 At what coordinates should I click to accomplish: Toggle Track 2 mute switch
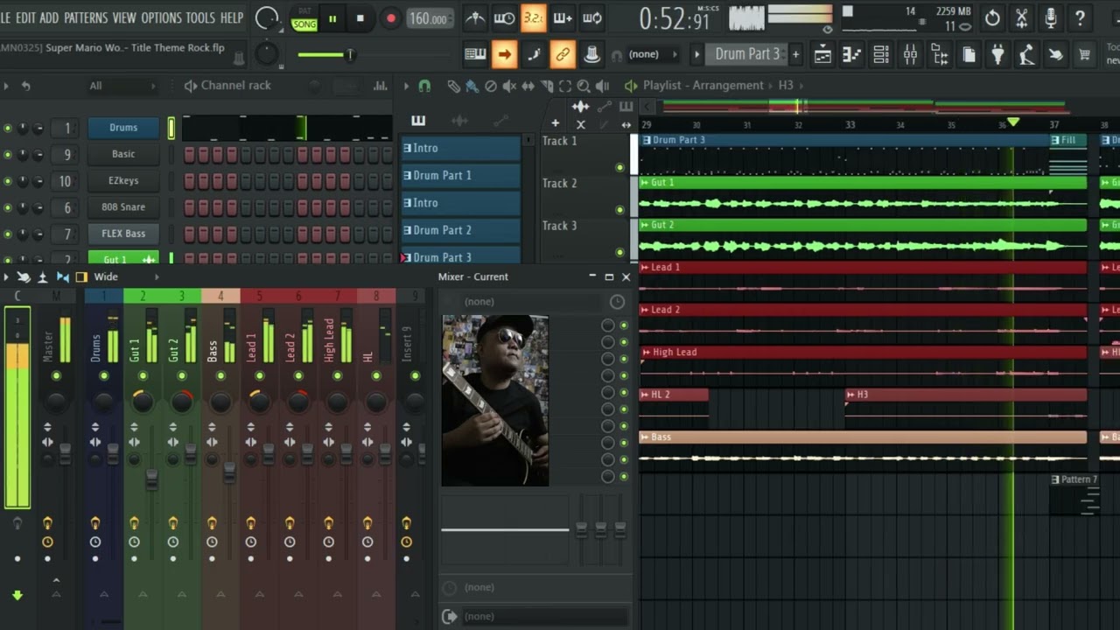[619, 210]
